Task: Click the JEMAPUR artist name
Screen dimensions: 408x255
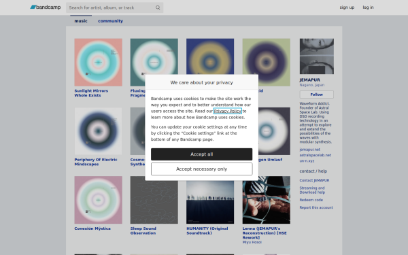Action: click(309, 80)
